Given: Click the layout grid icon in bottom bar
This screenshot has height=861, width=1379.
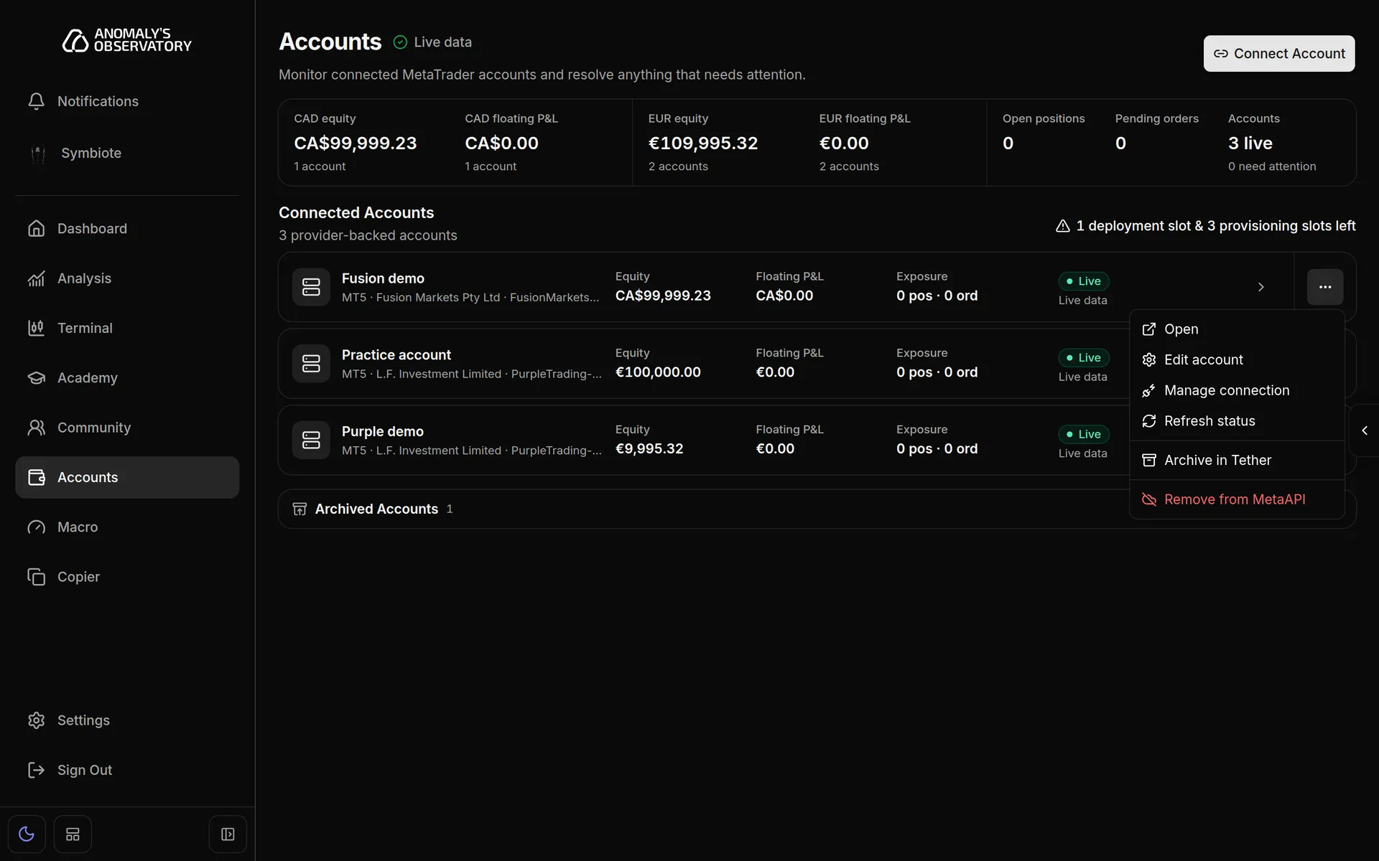Looking at the screenshot, I should pyautogui.click(x=73, y=834).
